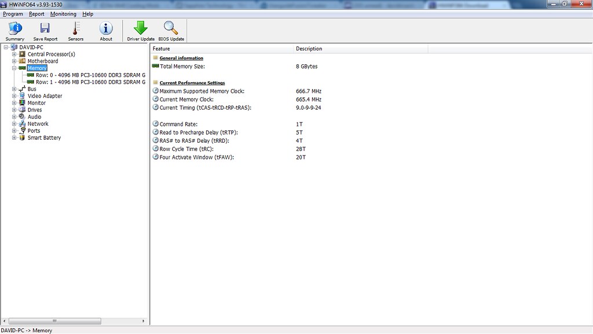Click the Total Memory Size RAM icon
Image resolution: width=593 pixels, height=334 pixels.
click(155, 66)
